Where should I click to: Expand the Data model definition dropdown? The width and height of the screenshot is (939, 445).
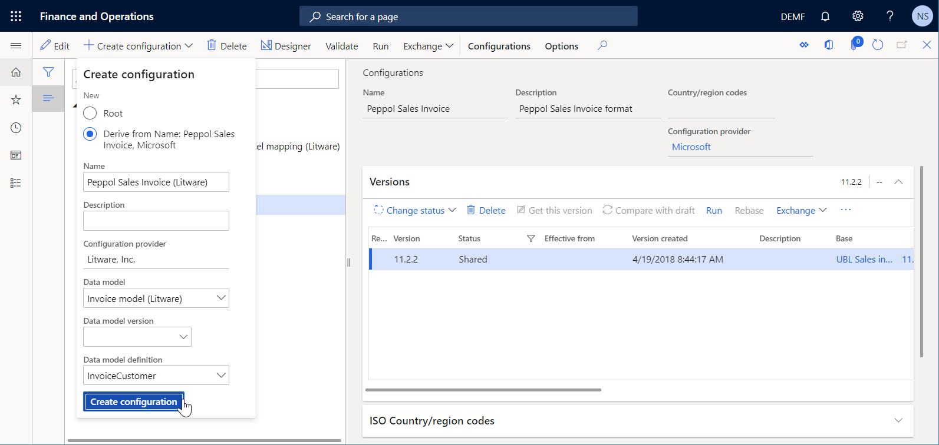point(221,376)
